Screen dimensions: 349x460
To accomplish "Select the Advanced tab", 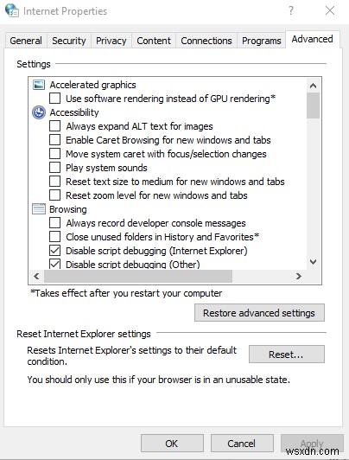I will [x=313, y=39].
